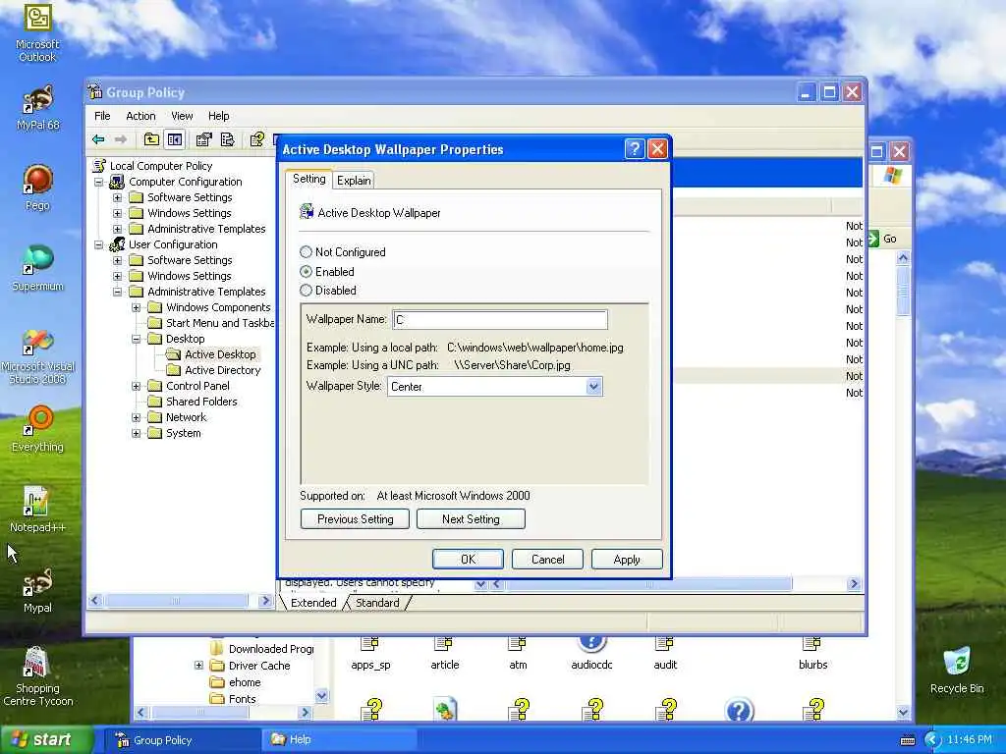Screen dimensions: 1006x754
Task: Select the Recycle Bin desktop icon
Action: 957,671
